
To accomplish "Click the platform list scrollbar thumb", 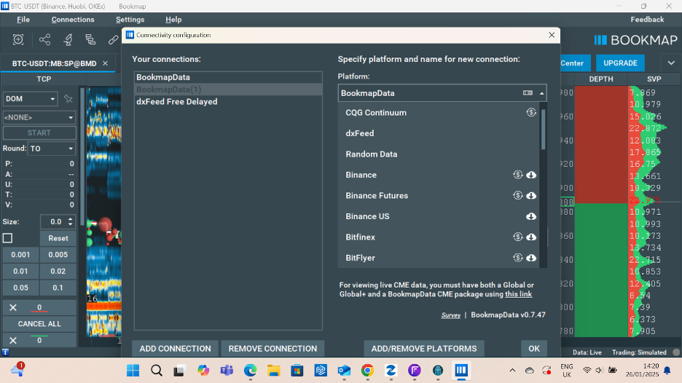I will [x=544, y=129].
